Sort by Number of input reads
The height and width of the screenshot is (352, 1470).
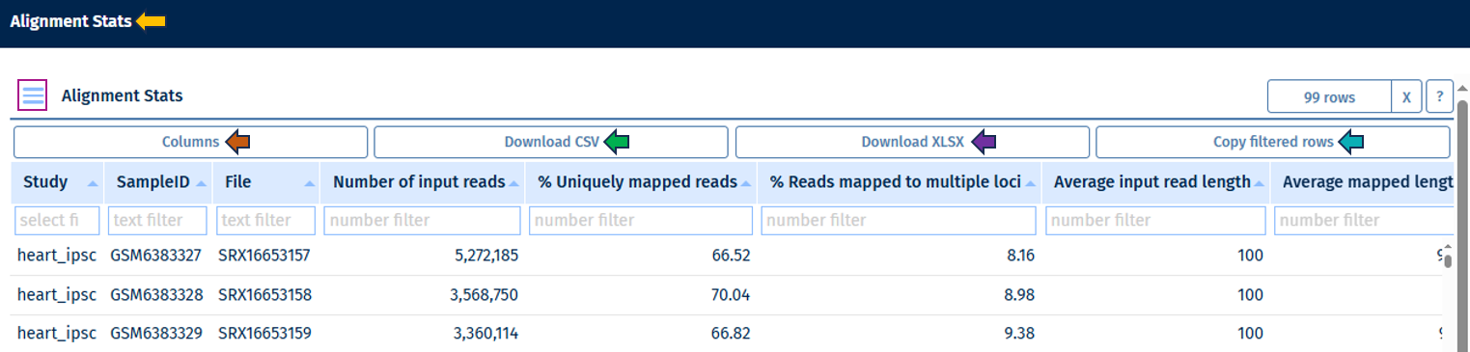[x=514, y=182]
